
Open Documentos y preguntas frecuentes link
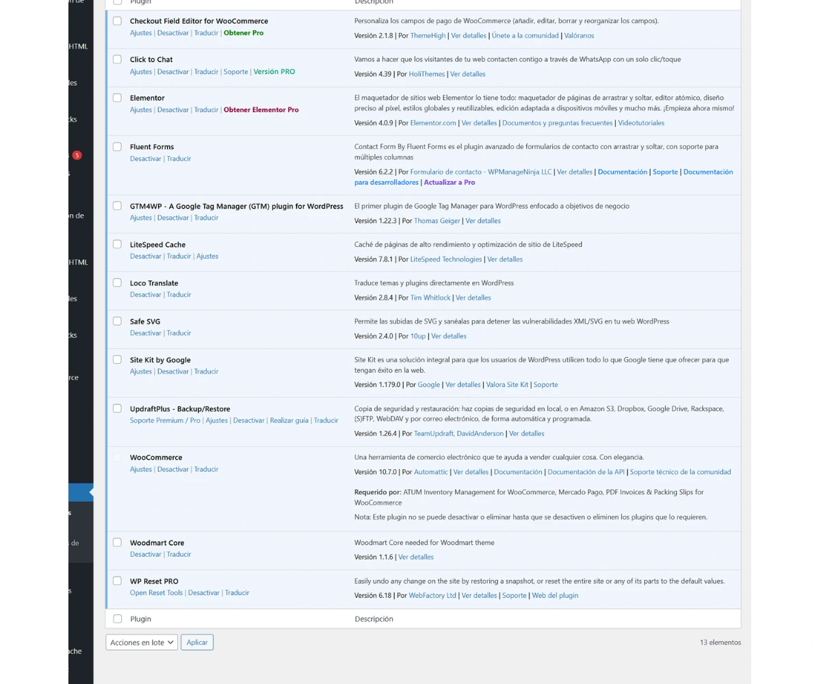click(x=558, y=123)
